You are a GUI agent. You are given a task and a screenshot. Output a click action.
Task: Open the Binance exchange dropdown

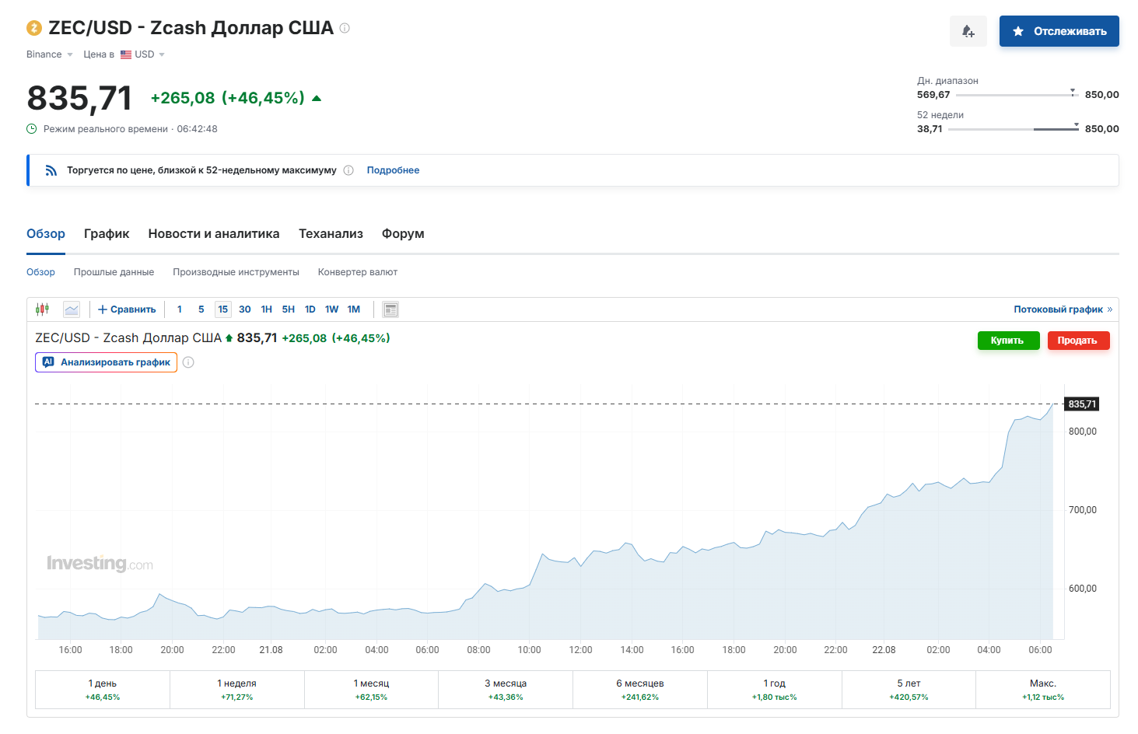tap(50, 54)
